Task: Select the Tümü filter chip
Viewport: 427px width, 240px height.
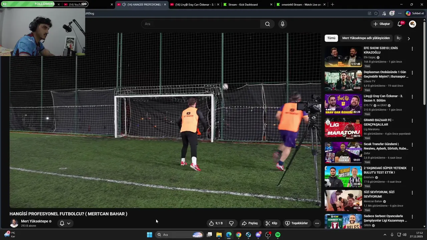Action: 331,38
